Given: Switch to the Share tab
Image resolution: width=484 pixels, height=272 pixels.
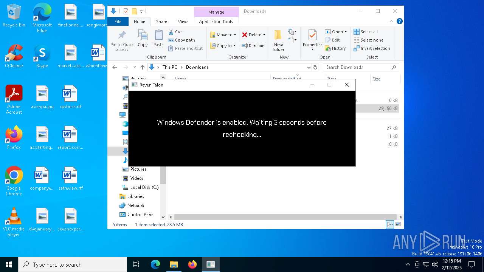Looking at the screenshot, I should (x=161, y=22).
